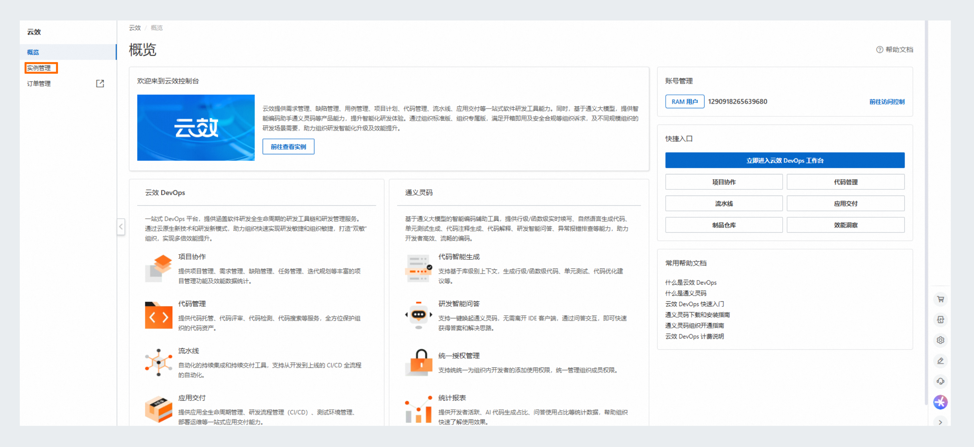Click the 流水线 network nodes icon

(x=159, y=362)
